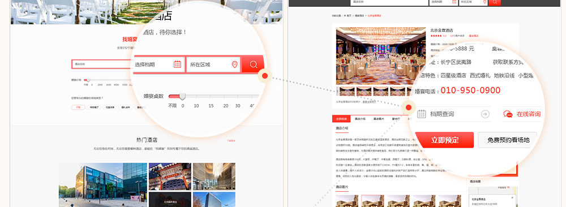
Task: Click the left arrow of the photo thumbnail strip
Action: click(x=337, y=91)
